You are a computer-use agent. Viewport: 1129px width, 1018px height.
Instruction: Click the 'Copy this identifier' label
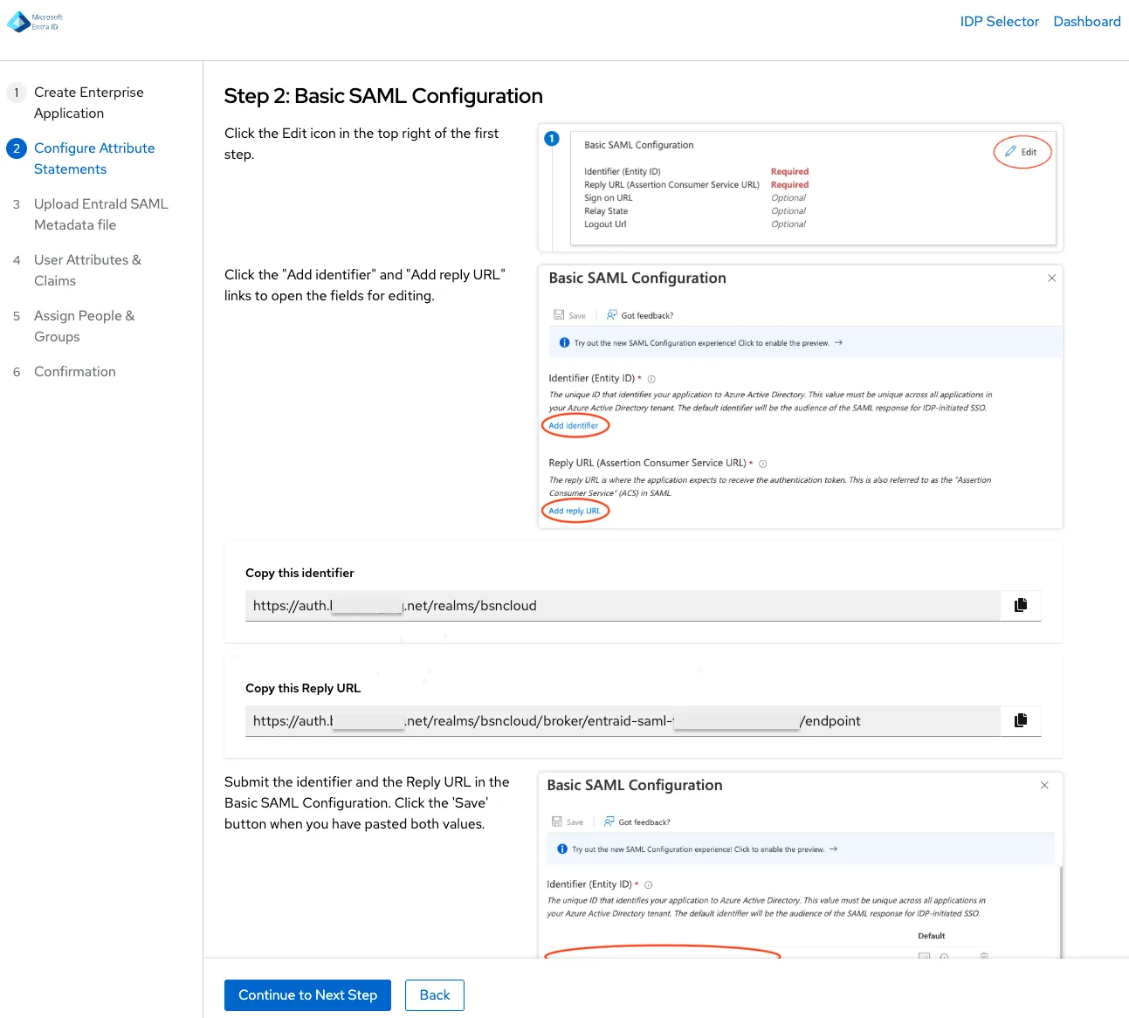tap(299, 574)
